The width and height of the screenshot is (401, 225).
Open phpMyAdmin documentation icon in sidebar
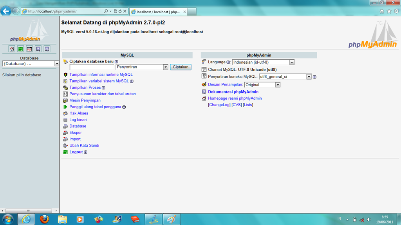(x=38, y=49)
